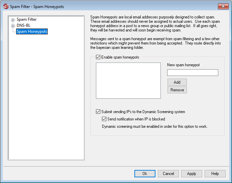Viewport: 232px width, 183px height.
Task: Uncheck Submit sending IPs to Dynamic Screening
Action: tap(98, 112)
